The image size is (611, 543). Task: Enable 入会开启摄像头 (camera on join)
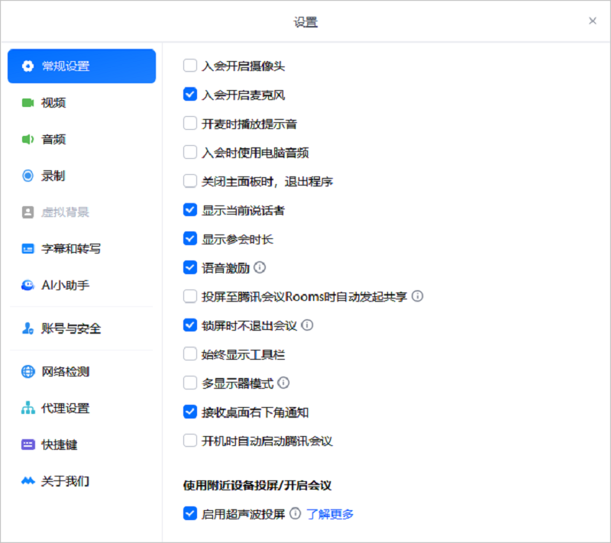pyautogui.click(x=189, y=66)
